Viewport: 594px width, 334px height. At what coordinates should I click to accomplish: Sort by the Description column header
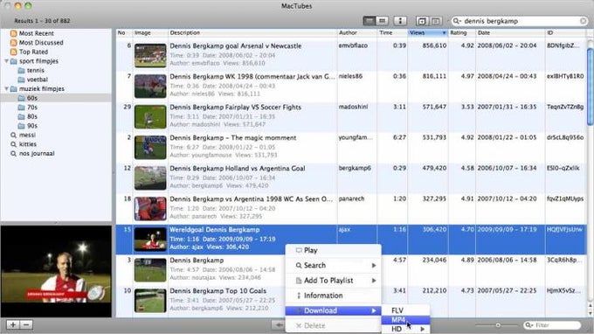pos(252,33)
